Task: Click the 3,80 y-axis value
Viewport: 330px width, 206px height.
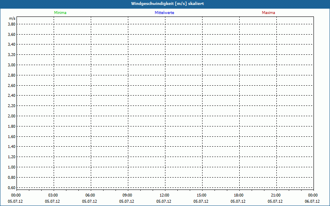Action: point(12,24)
